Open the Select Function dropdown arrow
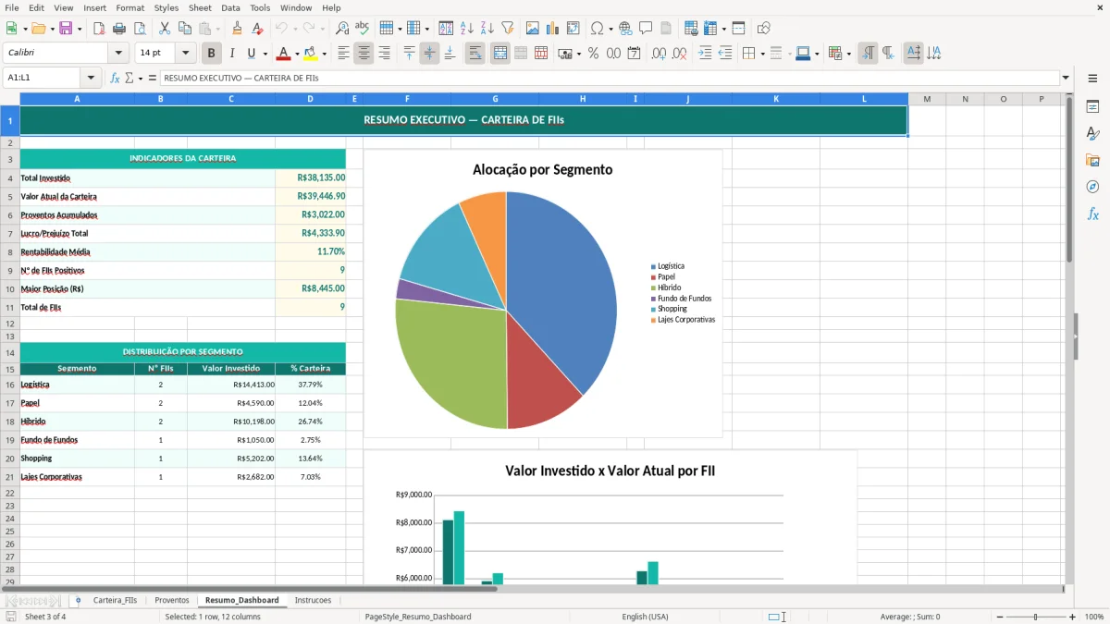The image size is (1110, 624). 140,79
